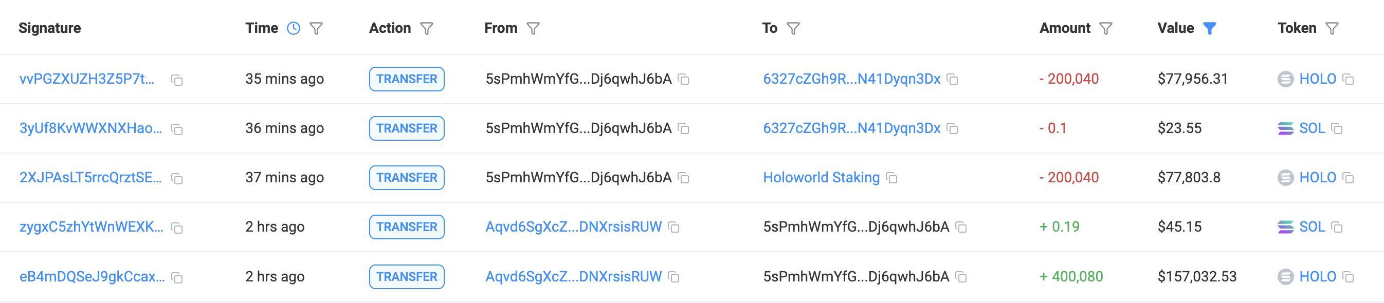Open the eB4mDQSeJ9gkCcax transaction link

pyautogui.click(x=92, y=277)
